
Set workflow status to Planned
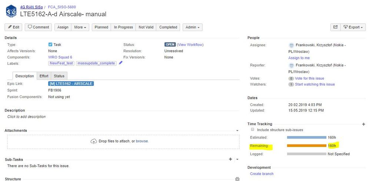(101, 27)
